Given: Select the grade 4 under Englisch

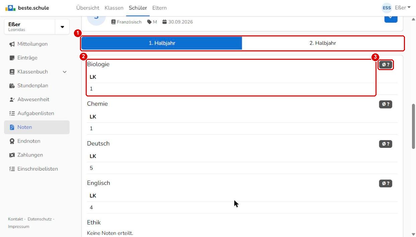Looking at the screenshot, I should 91,208.
